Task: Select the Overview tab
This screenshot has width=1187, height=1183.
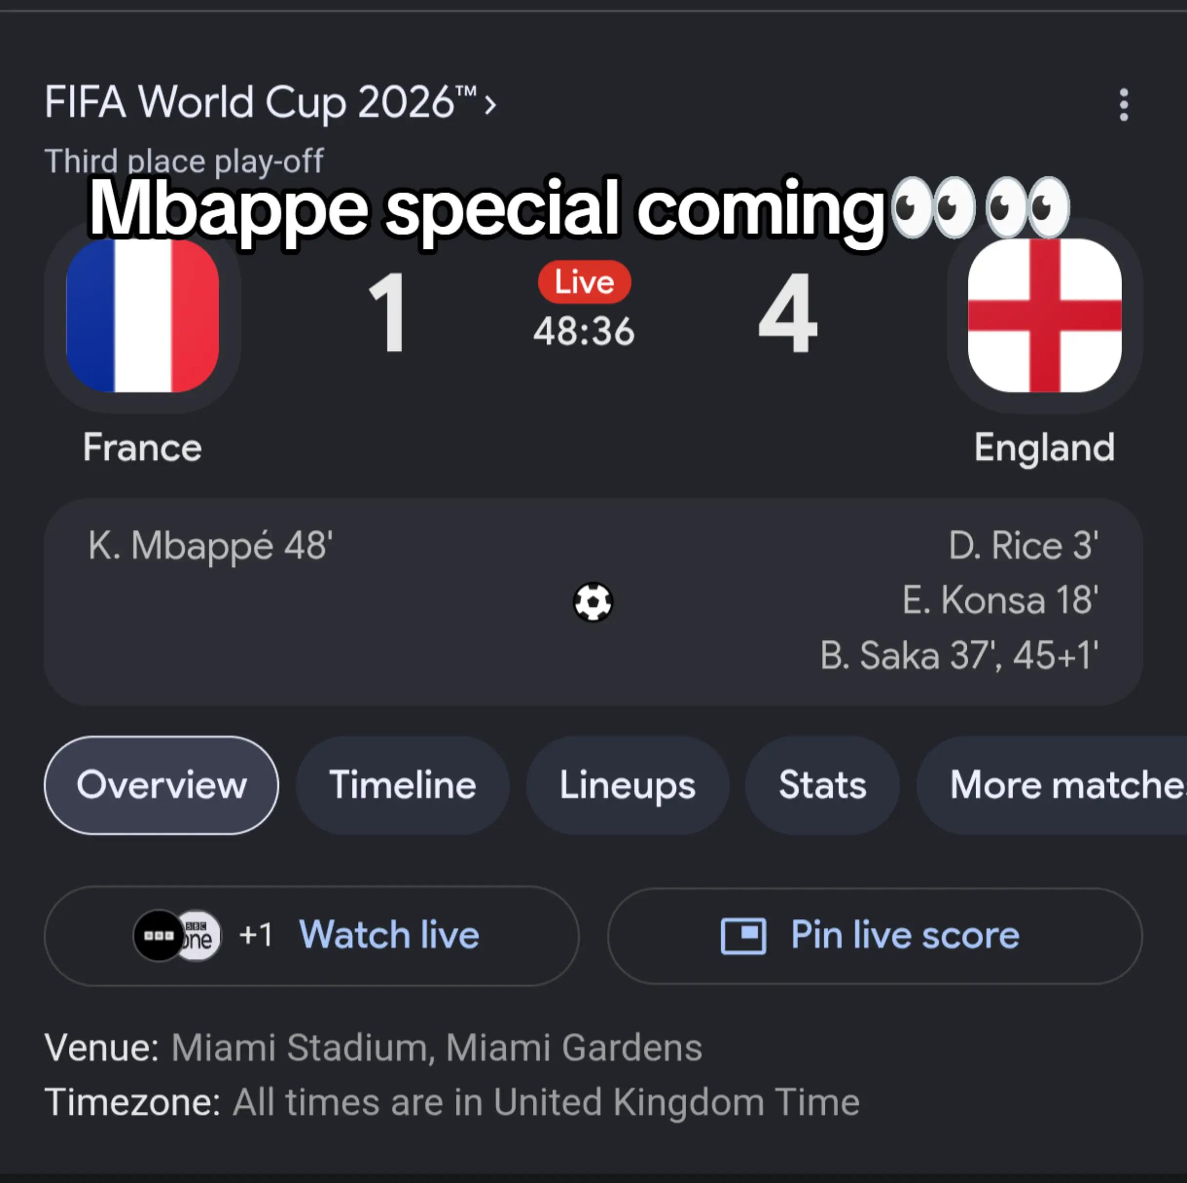Action: pos(162,785)
